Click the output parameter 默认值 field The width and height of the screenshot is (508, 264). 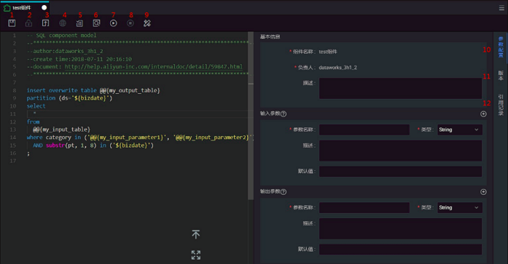point(400,249)
